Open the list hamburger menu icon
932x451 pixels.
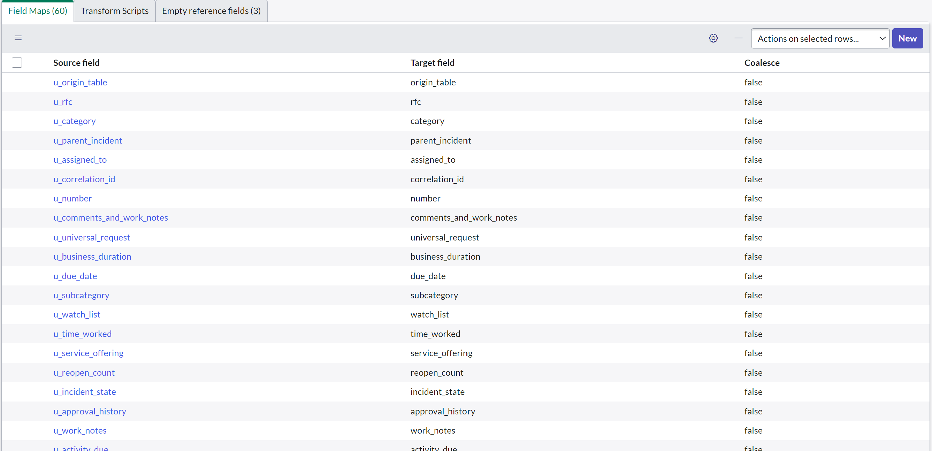point(18,38)
